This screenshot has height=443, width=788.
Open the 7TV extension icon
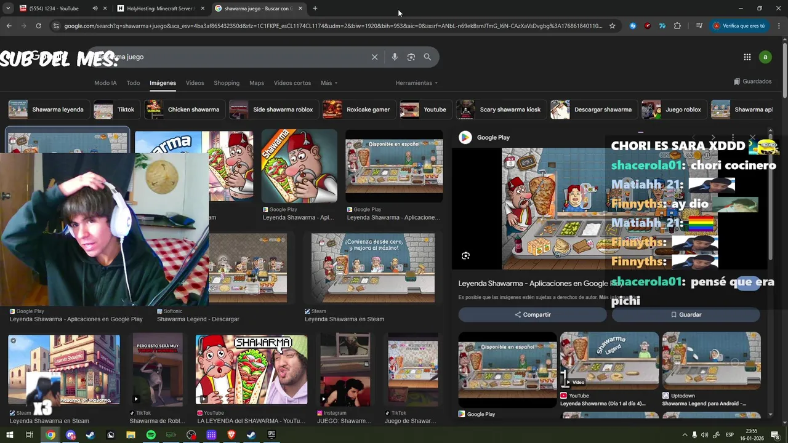[662, 26]
